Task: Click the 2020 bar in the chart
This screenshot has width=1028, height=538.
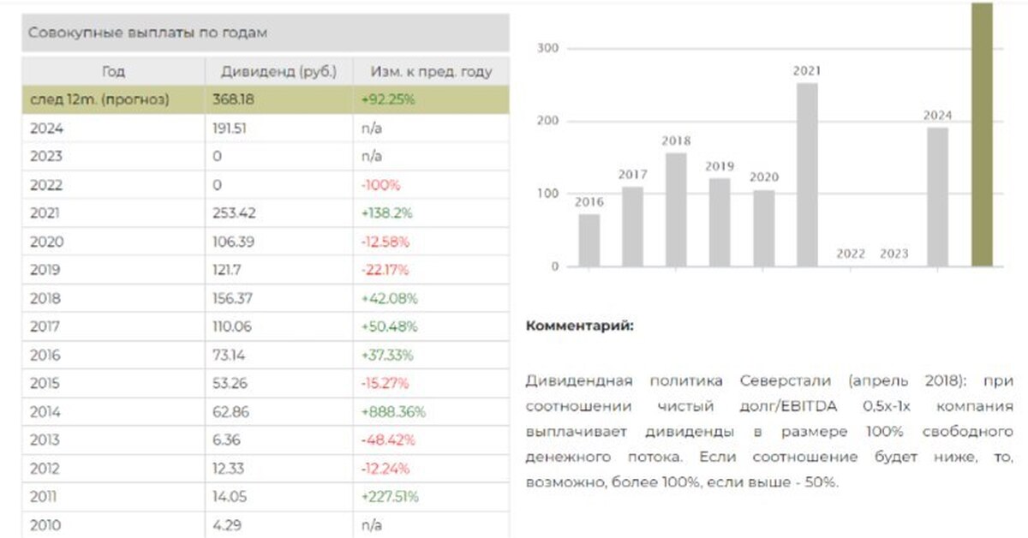Action: [x=763, y=228]
